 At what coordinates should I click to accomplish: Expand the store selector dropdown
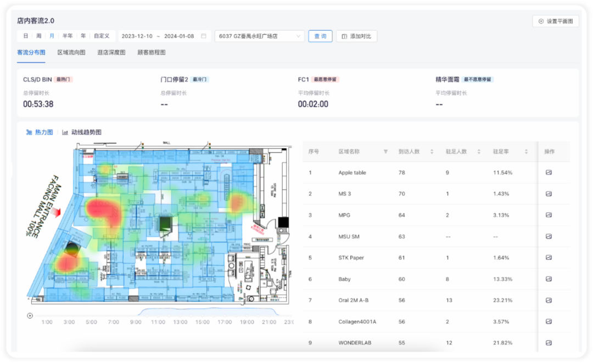[x=259, y=36]
